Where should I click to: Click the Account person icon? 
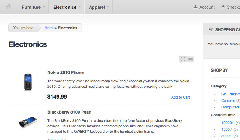(x=196, y=7)
